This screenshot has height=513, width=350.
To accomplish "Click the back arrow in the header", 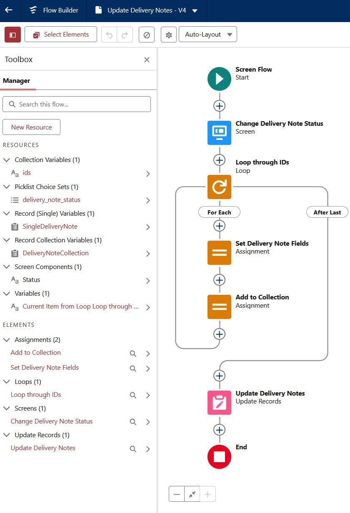I will [9, 10].
